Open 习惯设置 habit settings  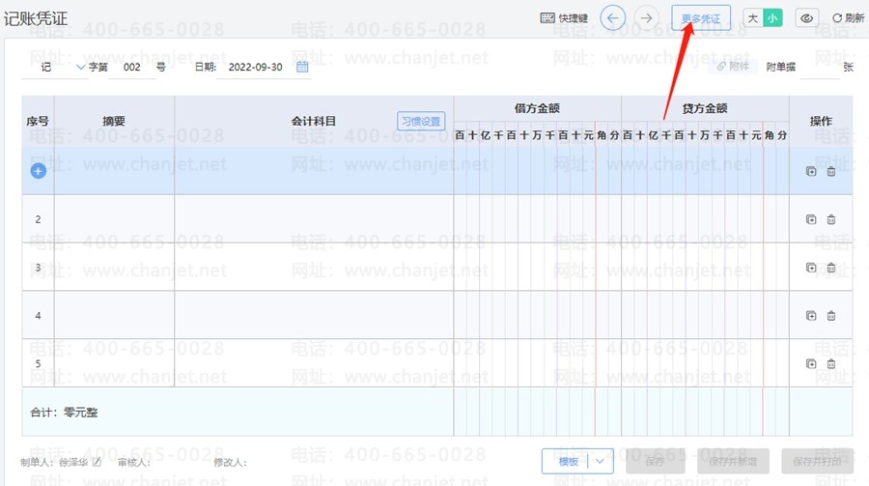click(421, 121)
